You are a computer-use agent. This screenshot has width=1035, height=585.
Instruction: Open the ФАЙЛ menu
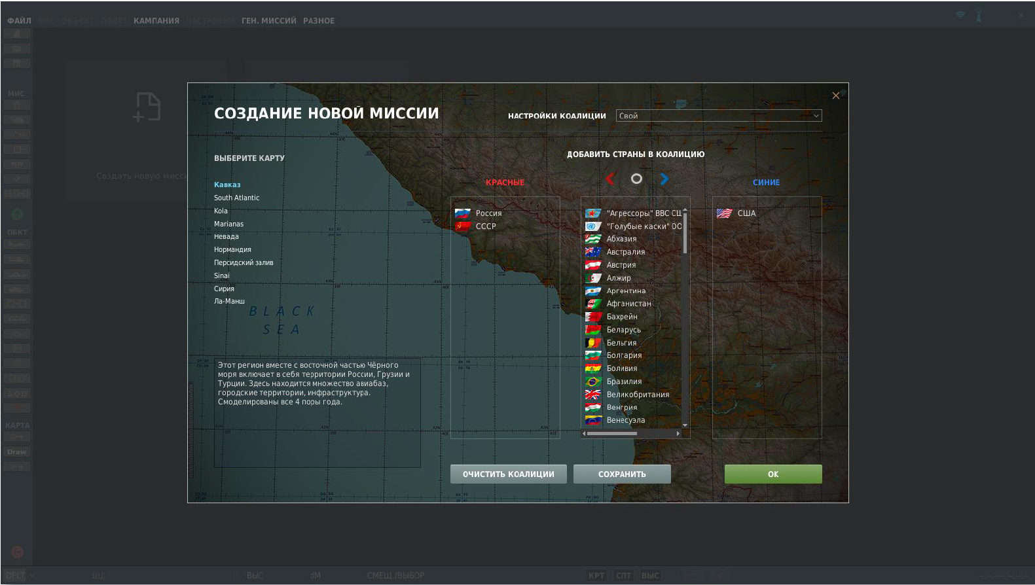(x=19, y=21)
